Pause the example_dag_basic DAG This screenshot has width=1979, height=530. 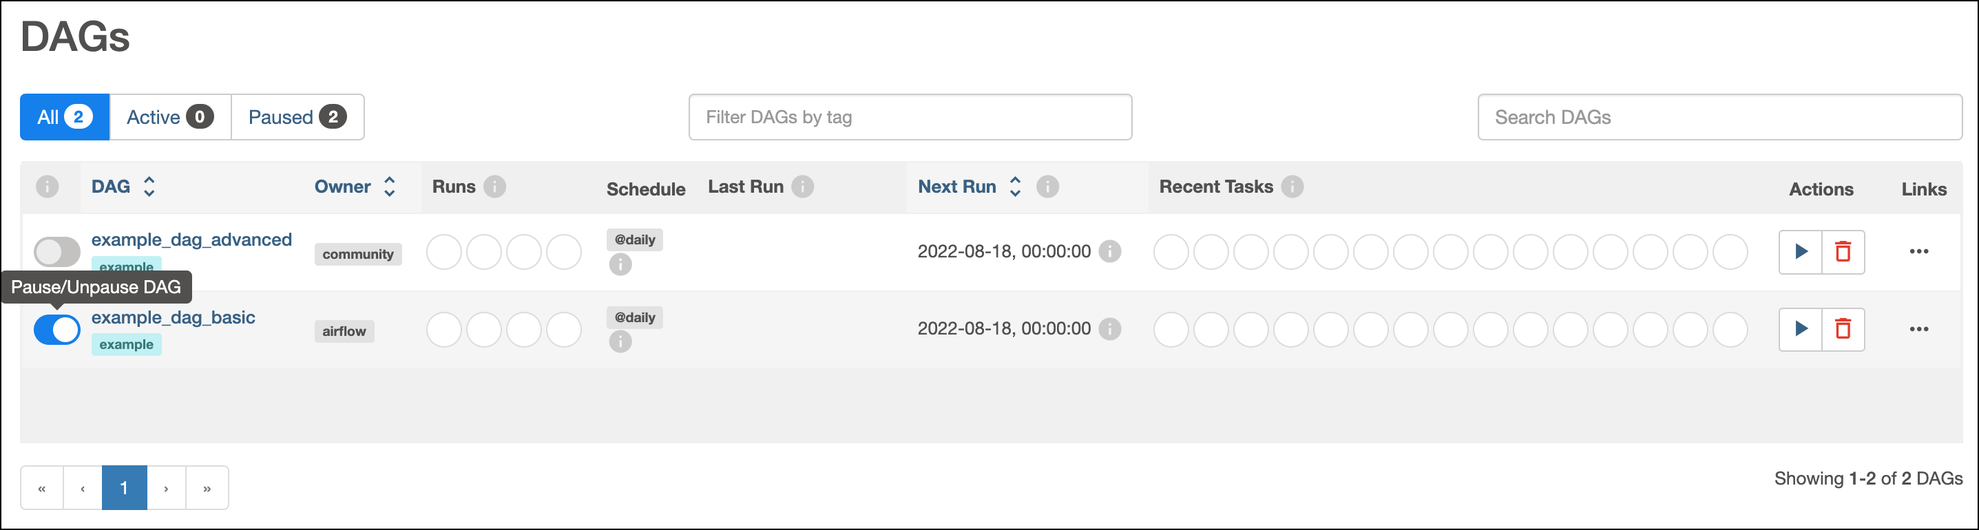[x=57, y=329]
